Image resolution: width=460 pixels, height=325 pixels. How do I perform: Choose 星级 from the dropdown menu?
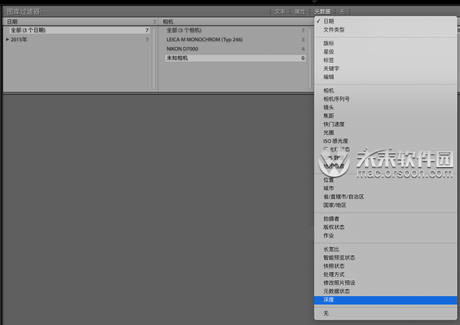point(386,52)
